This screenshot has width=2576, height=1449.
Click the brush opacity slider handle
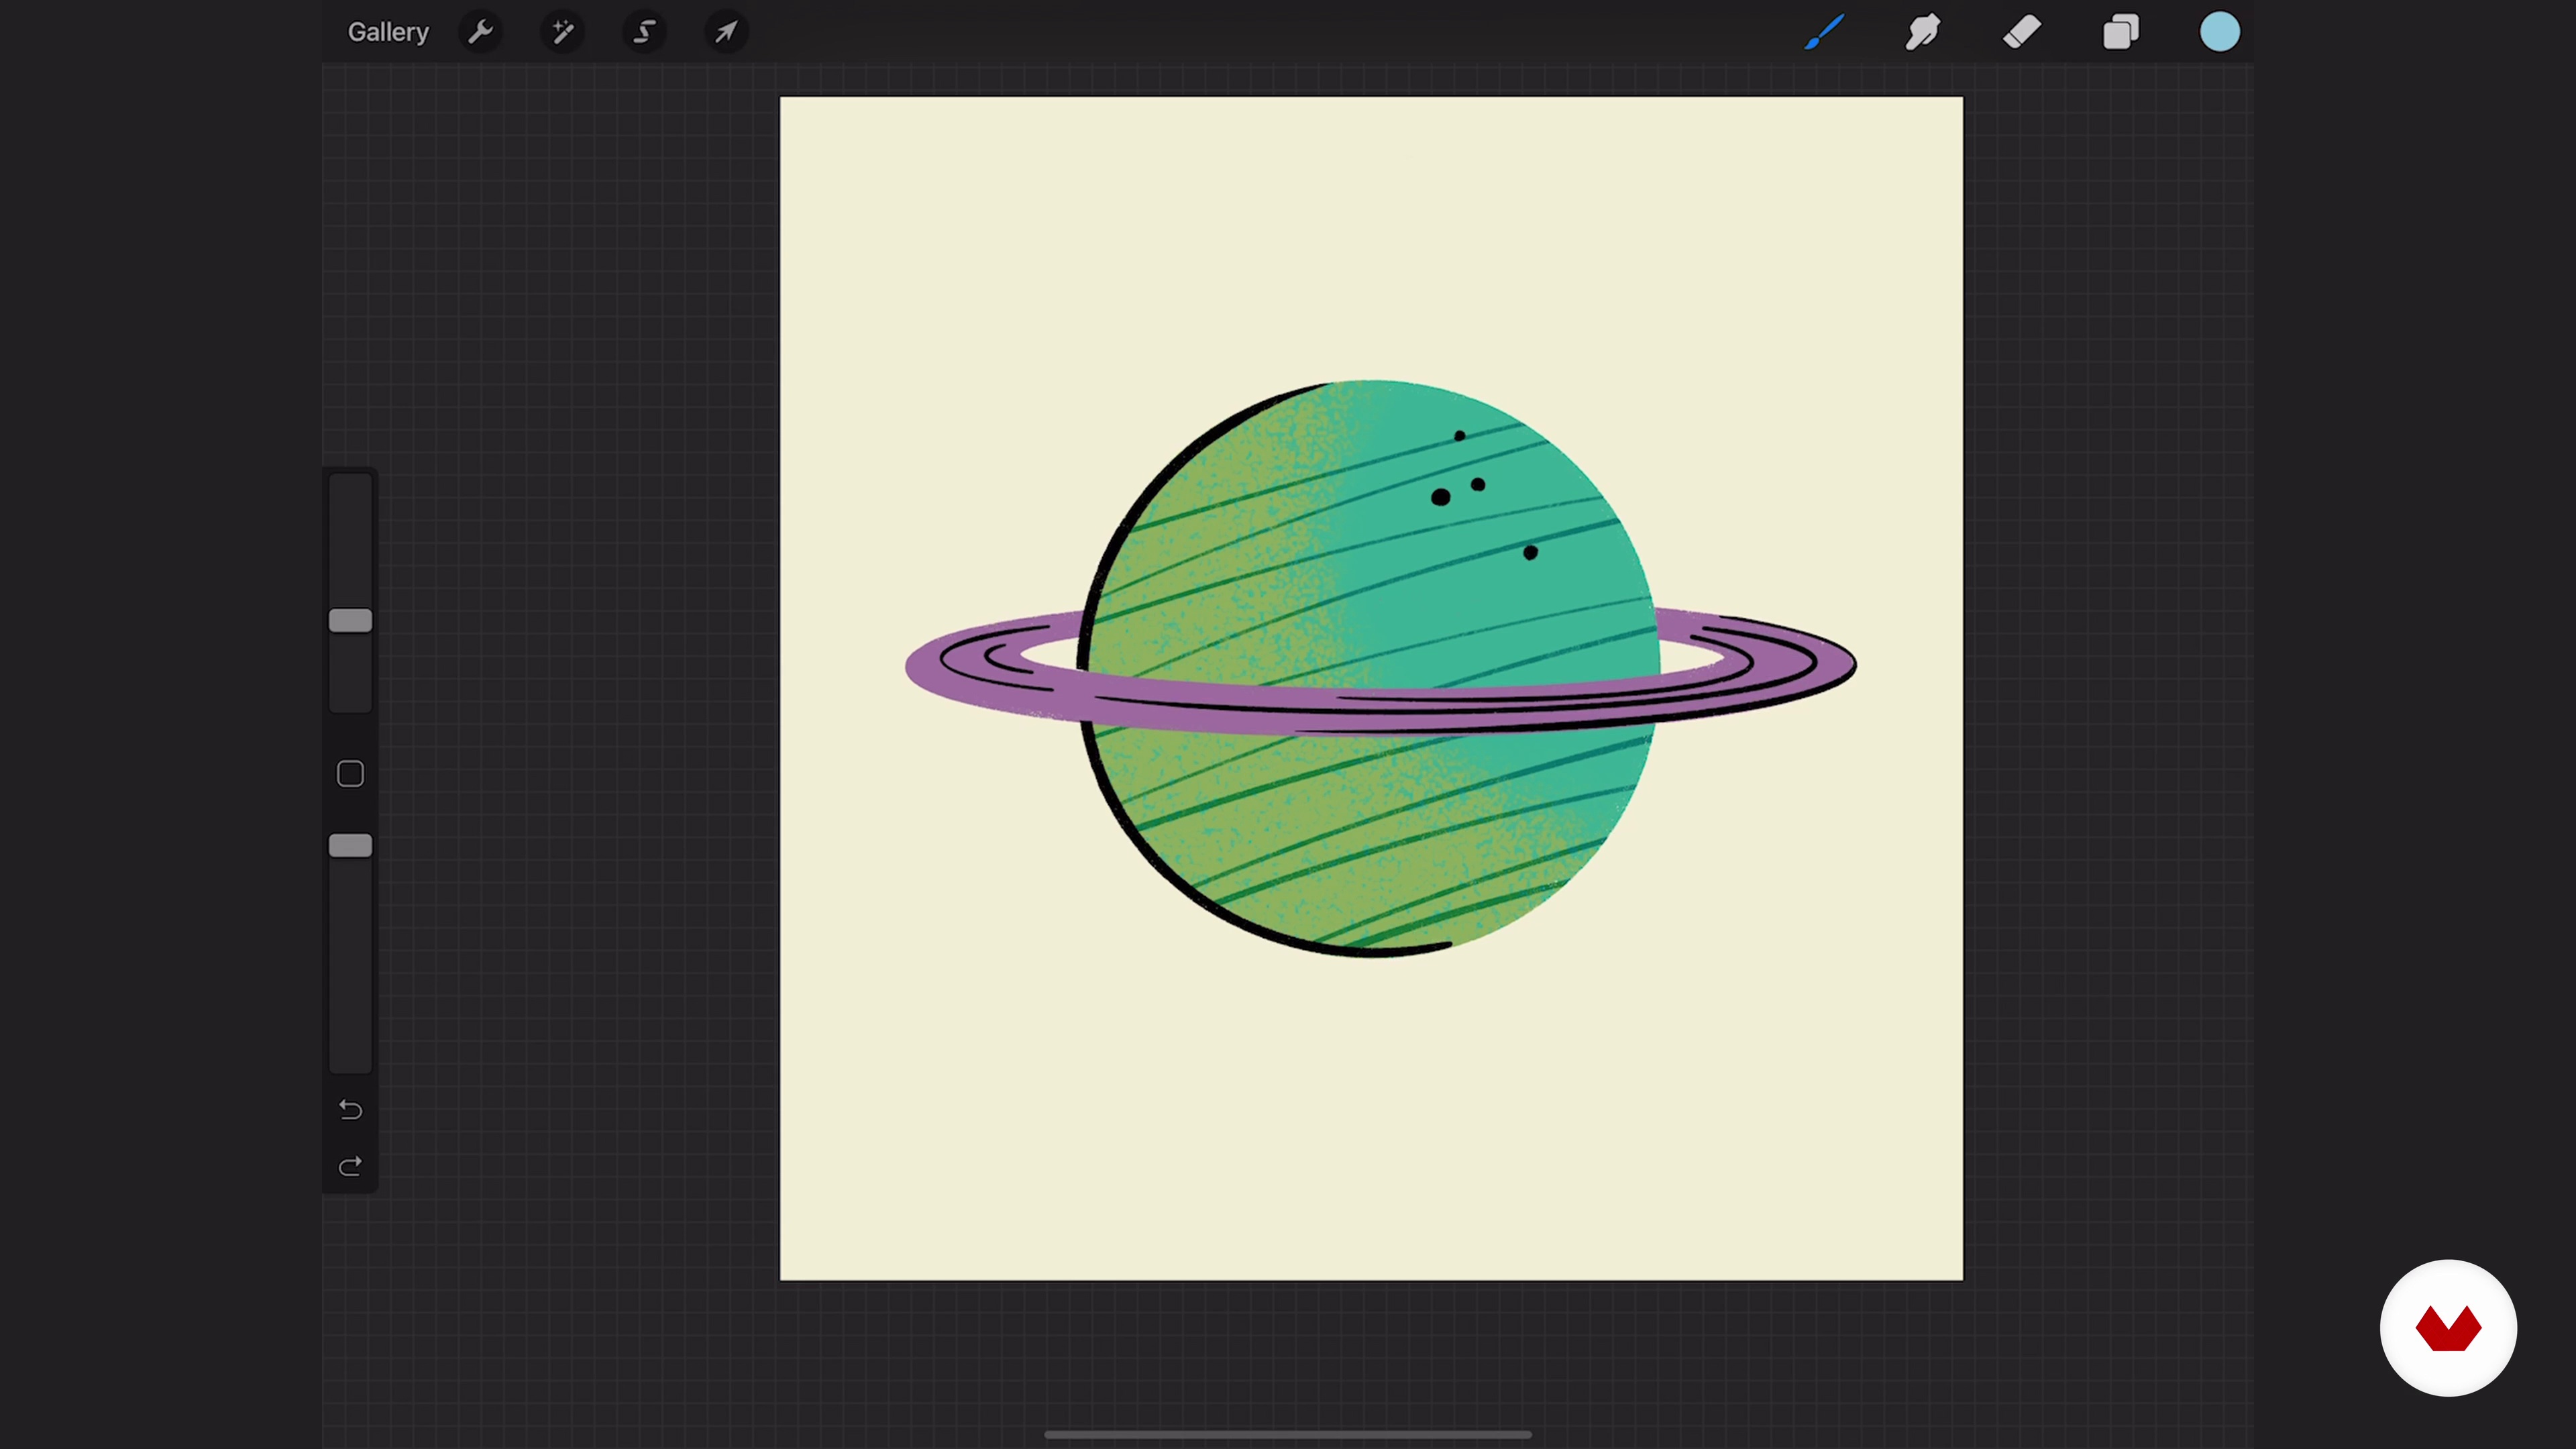[350, 846]
